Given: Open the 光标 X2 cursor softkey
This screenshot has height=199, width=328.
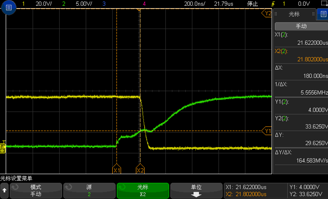Looking at the screenshot, I should 143,190.
